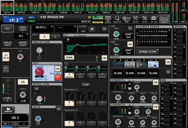Disable the DYNAMICS1 ON button
This screenshot has height=128, width=188.
coord(155,82)
